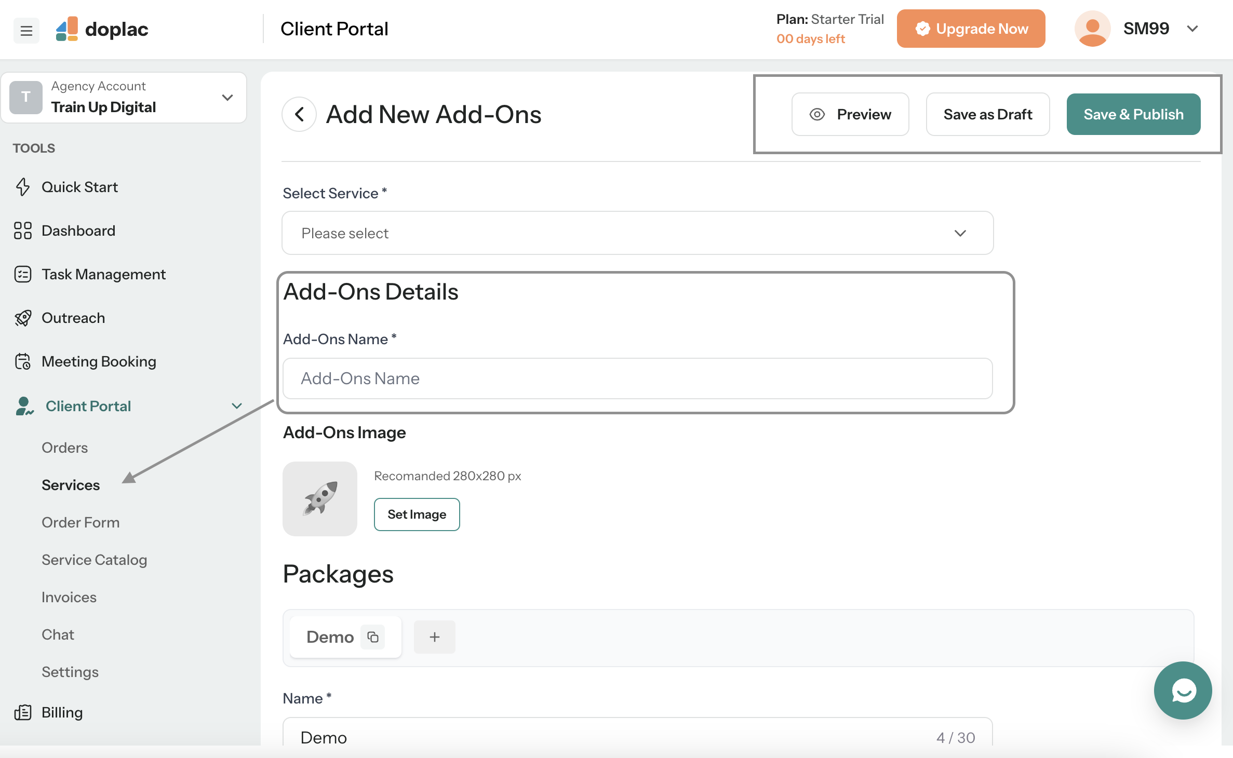Open the Train Up Digital agency account switcher

click(124, 98)
